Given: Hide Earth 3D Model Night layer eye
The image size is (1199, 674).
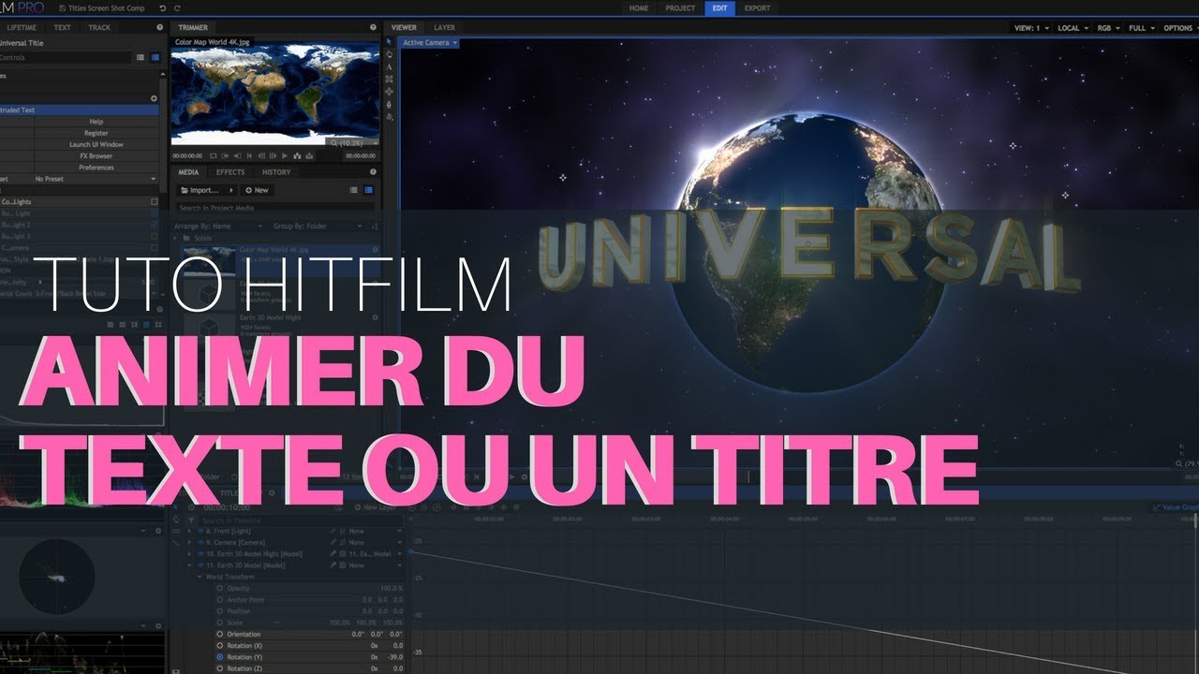Looking at the screenshot, I should pos(200,554).
